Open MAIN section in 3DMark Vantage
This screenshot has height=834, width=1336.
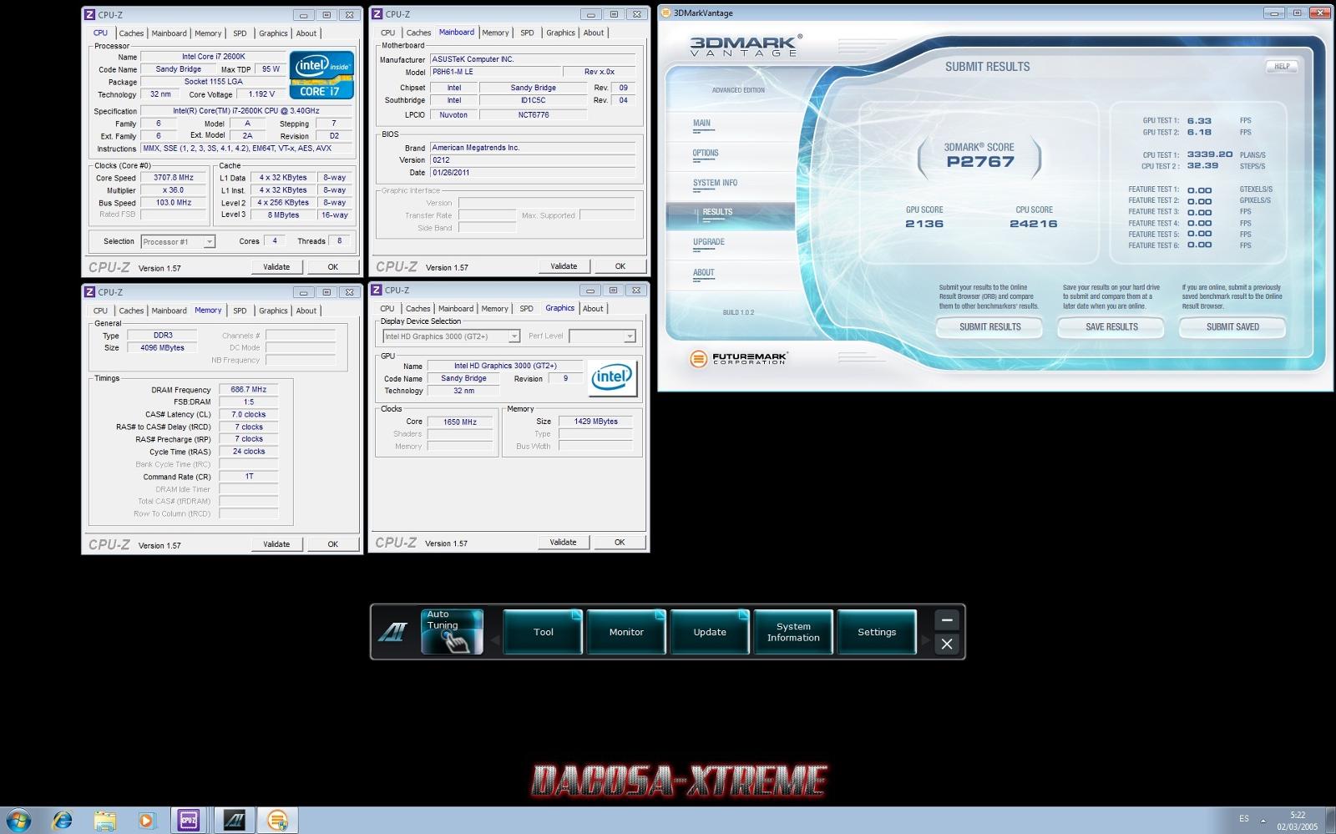click(x=701, y=124)
